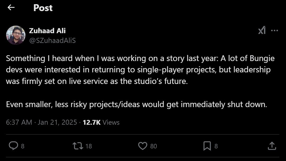Click the repost count of 18
This screenshot has height=161, width=286.
tap(89, 146)
